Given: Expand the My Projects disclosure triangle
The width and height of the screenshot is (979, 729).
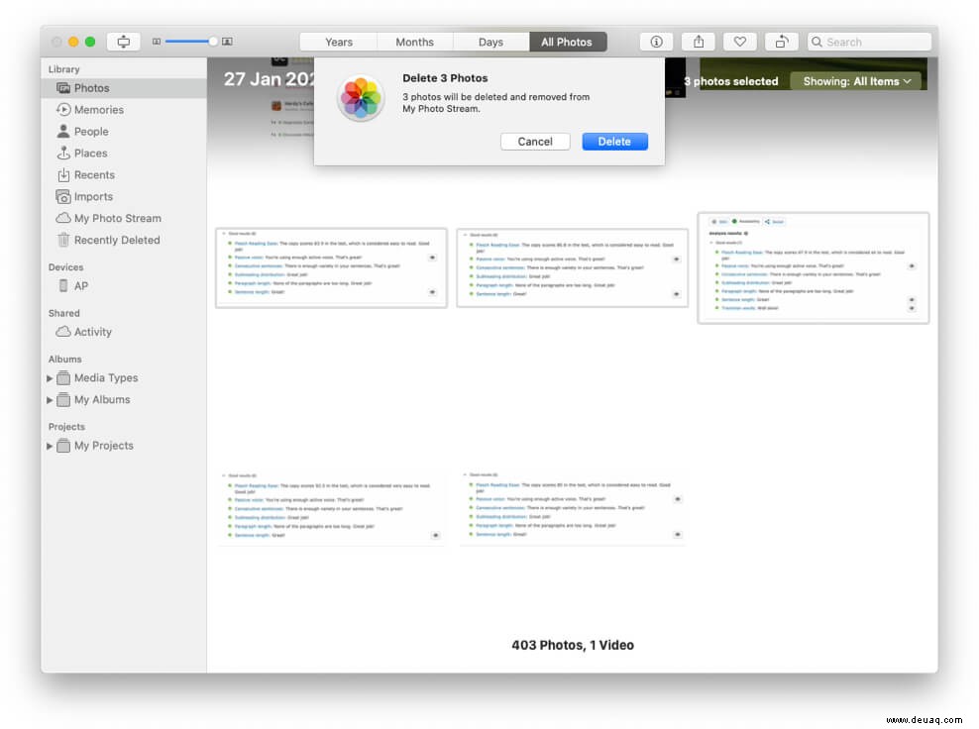Looking at the screenshot, I should (x=50, y=447).
